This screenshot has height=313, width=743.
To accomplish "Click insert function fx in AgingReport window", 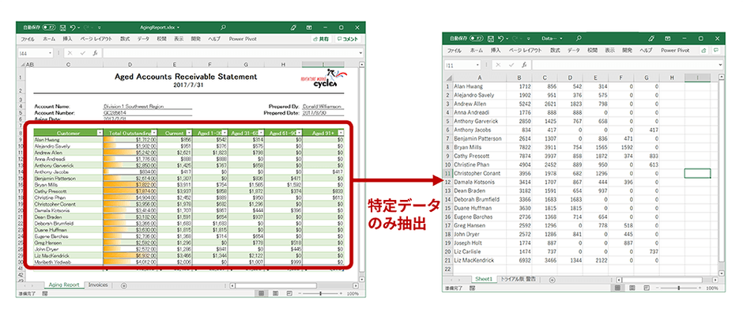I will point(95,54).
